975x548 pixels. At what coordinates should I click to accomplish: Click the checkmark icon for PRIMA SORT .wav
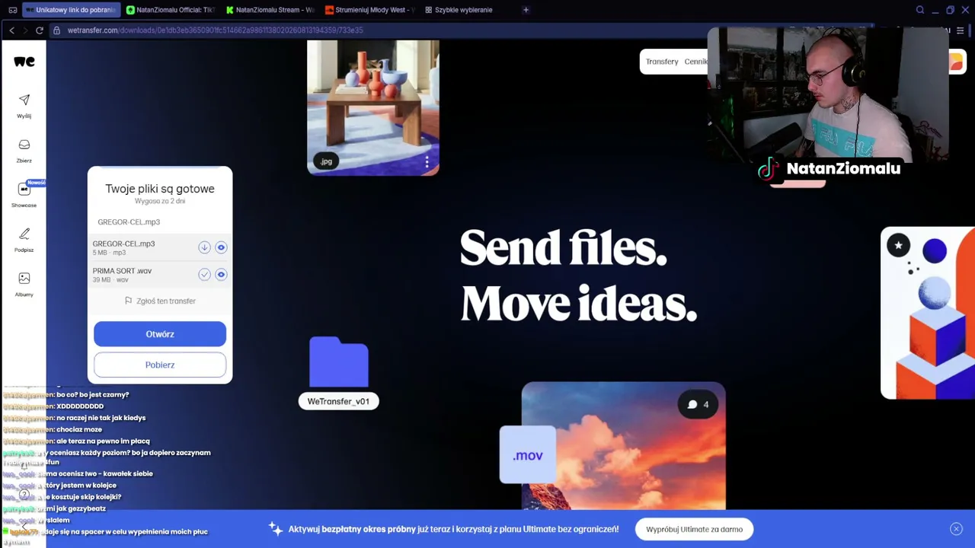coord(204,274)
